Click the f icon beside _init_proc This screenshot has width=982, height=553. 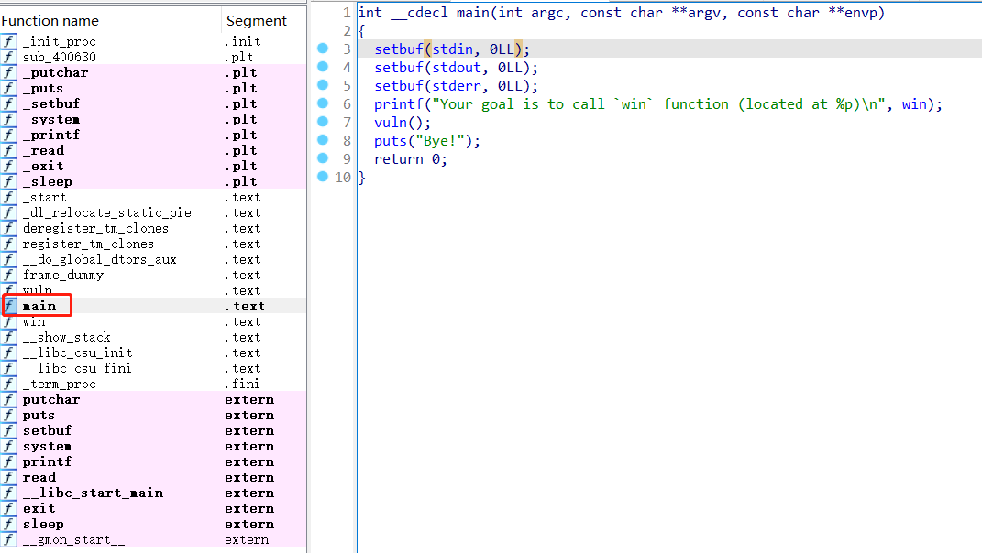7,40
